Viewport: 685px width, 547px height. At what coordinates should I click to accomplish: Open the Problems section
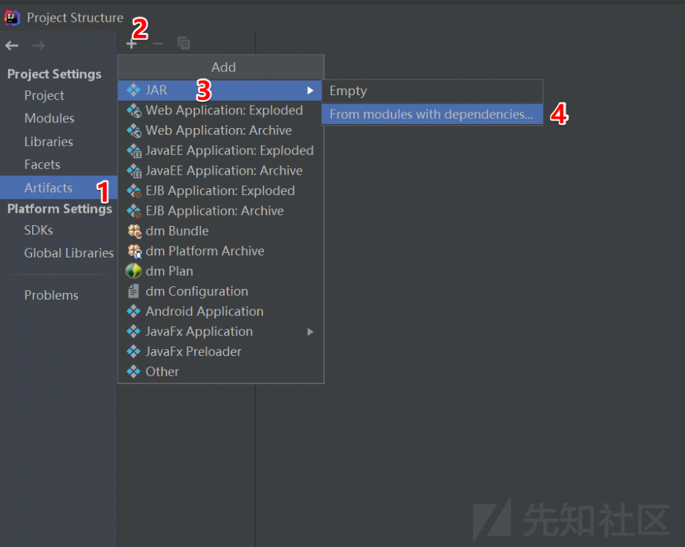(51, 294)
